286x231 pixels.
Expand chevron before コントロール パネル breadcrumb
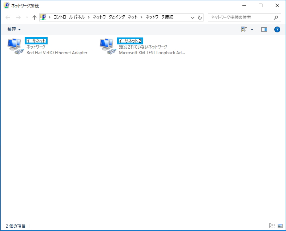[x=49, y=17]
